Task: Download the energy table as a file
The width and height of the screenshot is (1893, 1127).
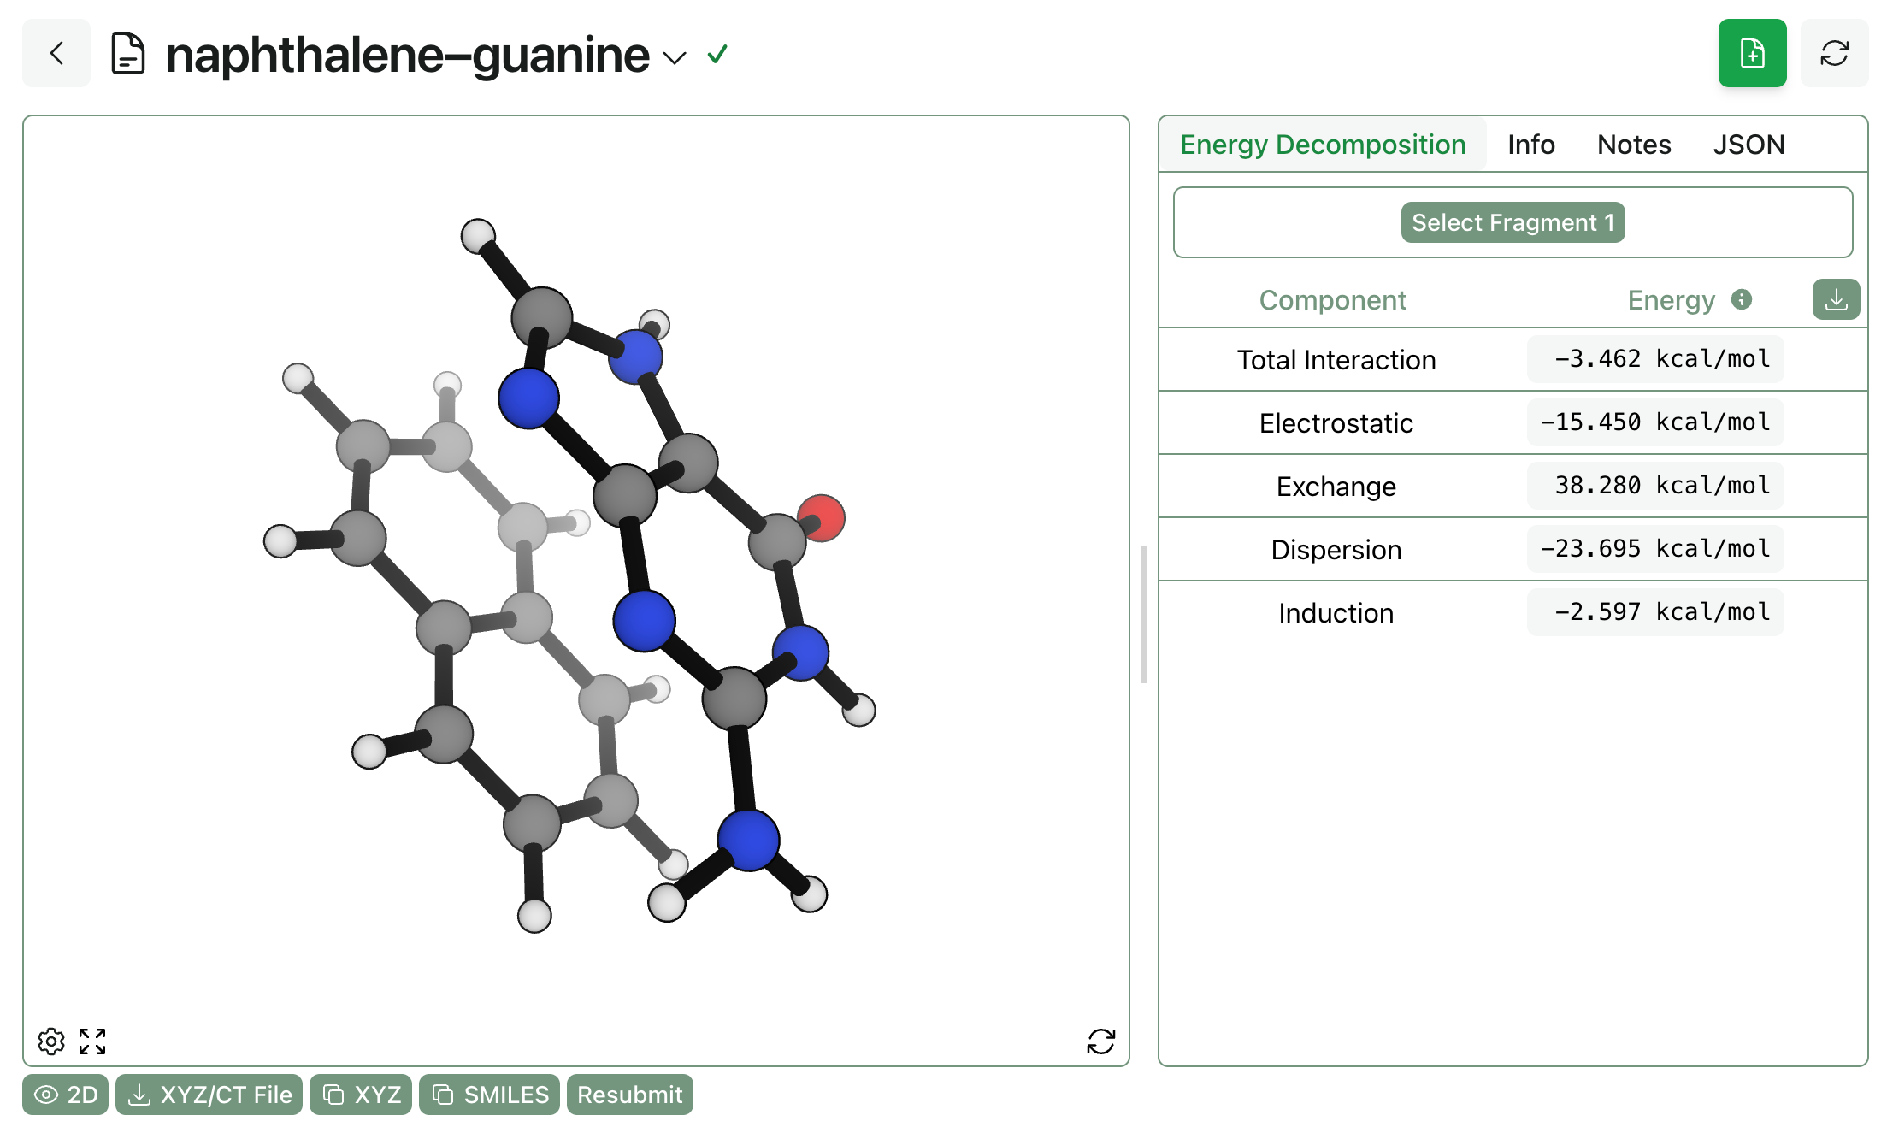Action: 1835,300
